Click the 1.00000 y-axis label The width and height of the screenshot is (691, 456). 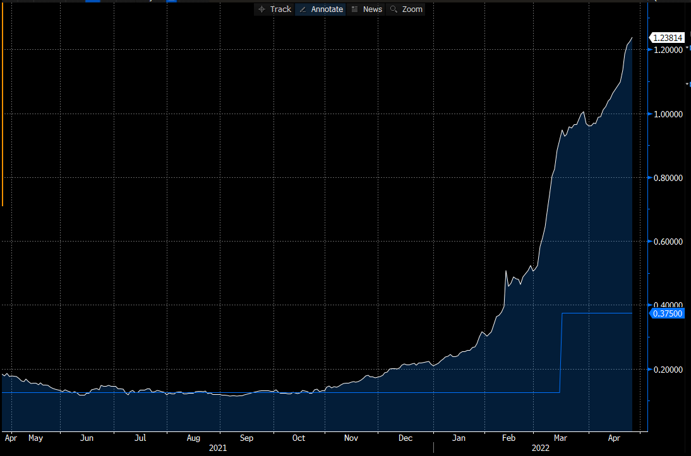(668, 114)
